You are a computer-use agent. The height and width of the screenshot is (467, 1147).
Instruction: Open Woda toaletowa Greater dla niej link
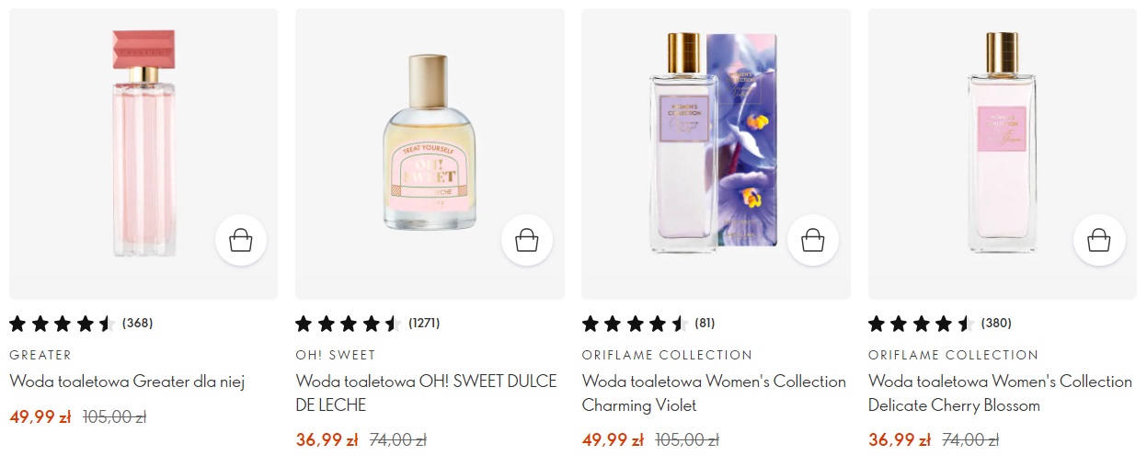127,382
